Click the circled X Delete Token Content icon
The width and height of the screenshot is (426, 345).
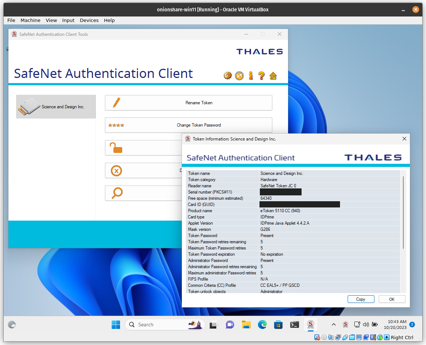coord(116,171)
